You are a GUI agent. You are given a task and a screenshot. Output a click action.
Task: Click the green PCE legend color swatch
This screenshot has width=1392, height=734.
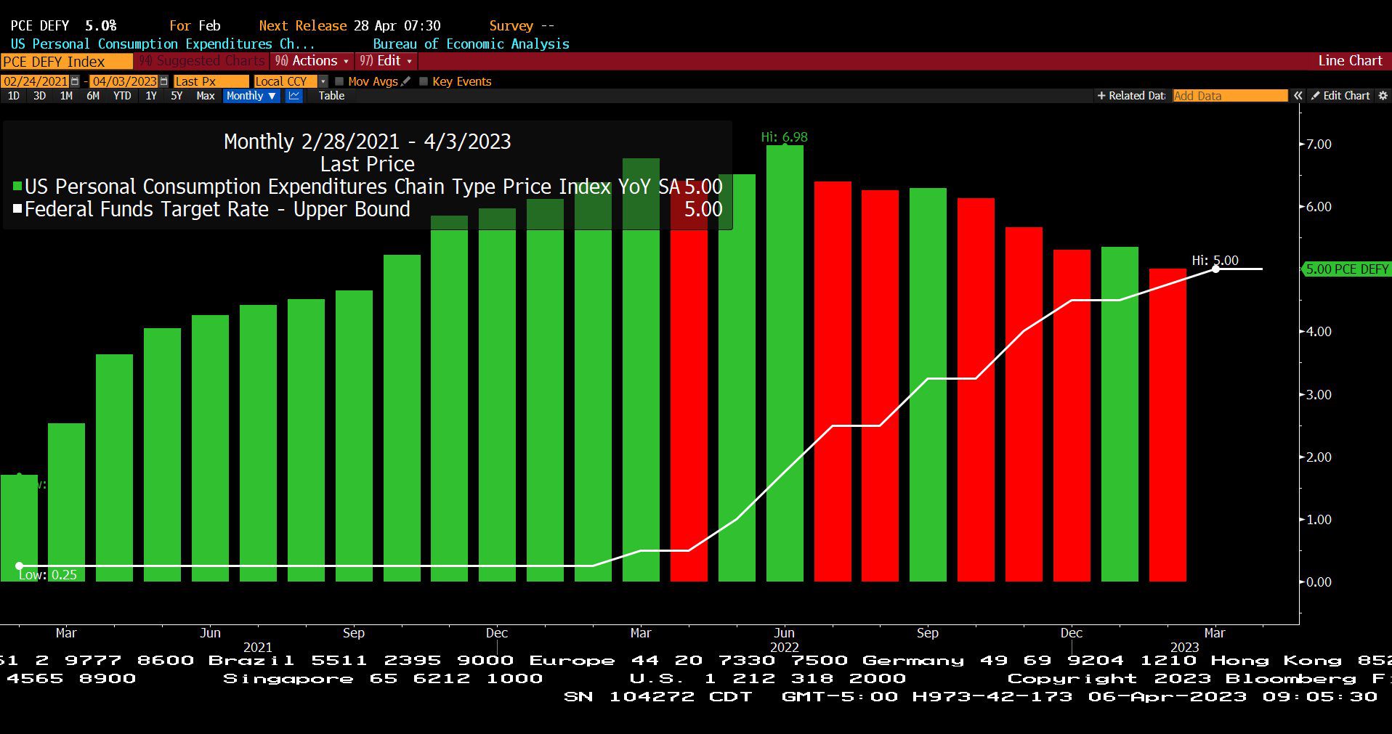coord(17,187)
